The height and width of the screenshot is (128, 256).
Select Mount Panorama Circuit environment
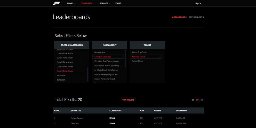(x=105, y=79)
